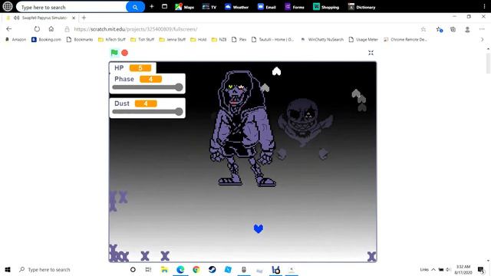
Task: Click the plus icon in top bar
Action: [x=152, y=6]
